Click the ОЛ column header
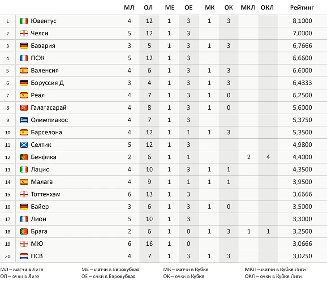This screenshot has width=327, height=282. pyautogui.click(x=149, y=8)
